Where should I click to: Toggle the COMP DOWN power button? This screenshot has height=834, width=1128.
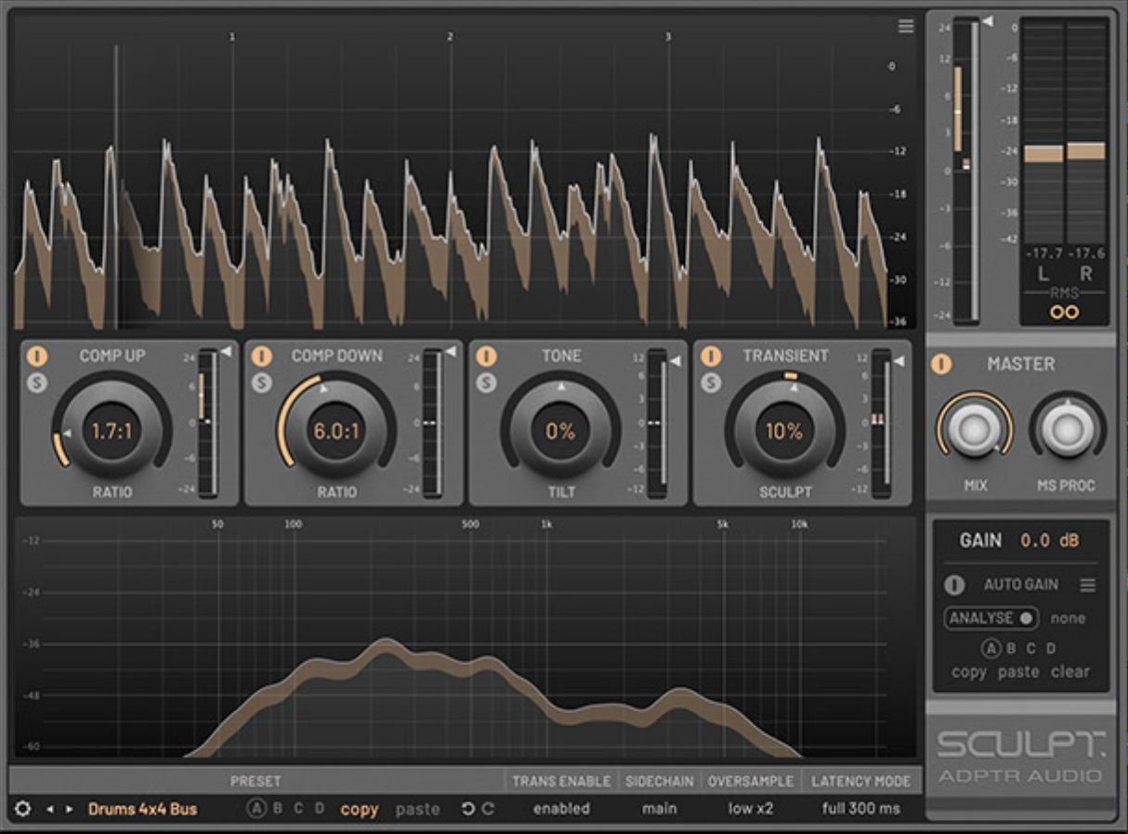point(262,356)
